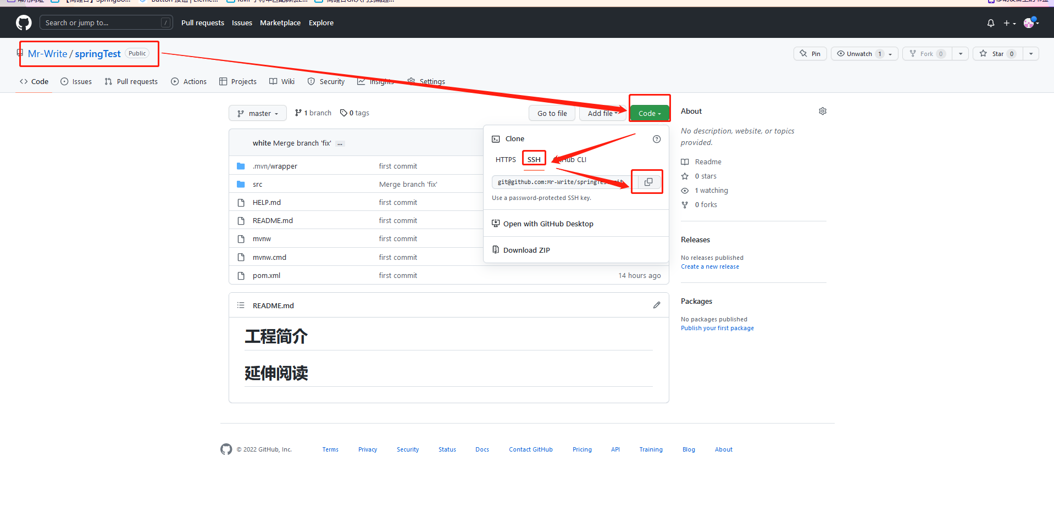The height and width of the screenshot is (512, 1054).
Task: Open mvnw.cmd file
Action: pos(269,258)
